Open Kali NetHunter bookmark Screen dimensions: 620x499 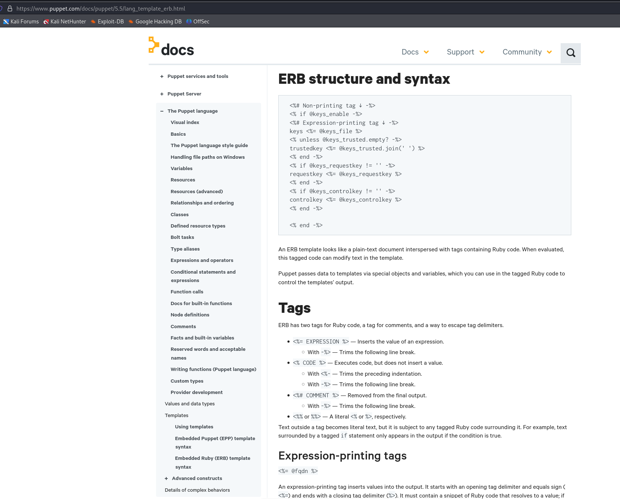coord(65,22)
